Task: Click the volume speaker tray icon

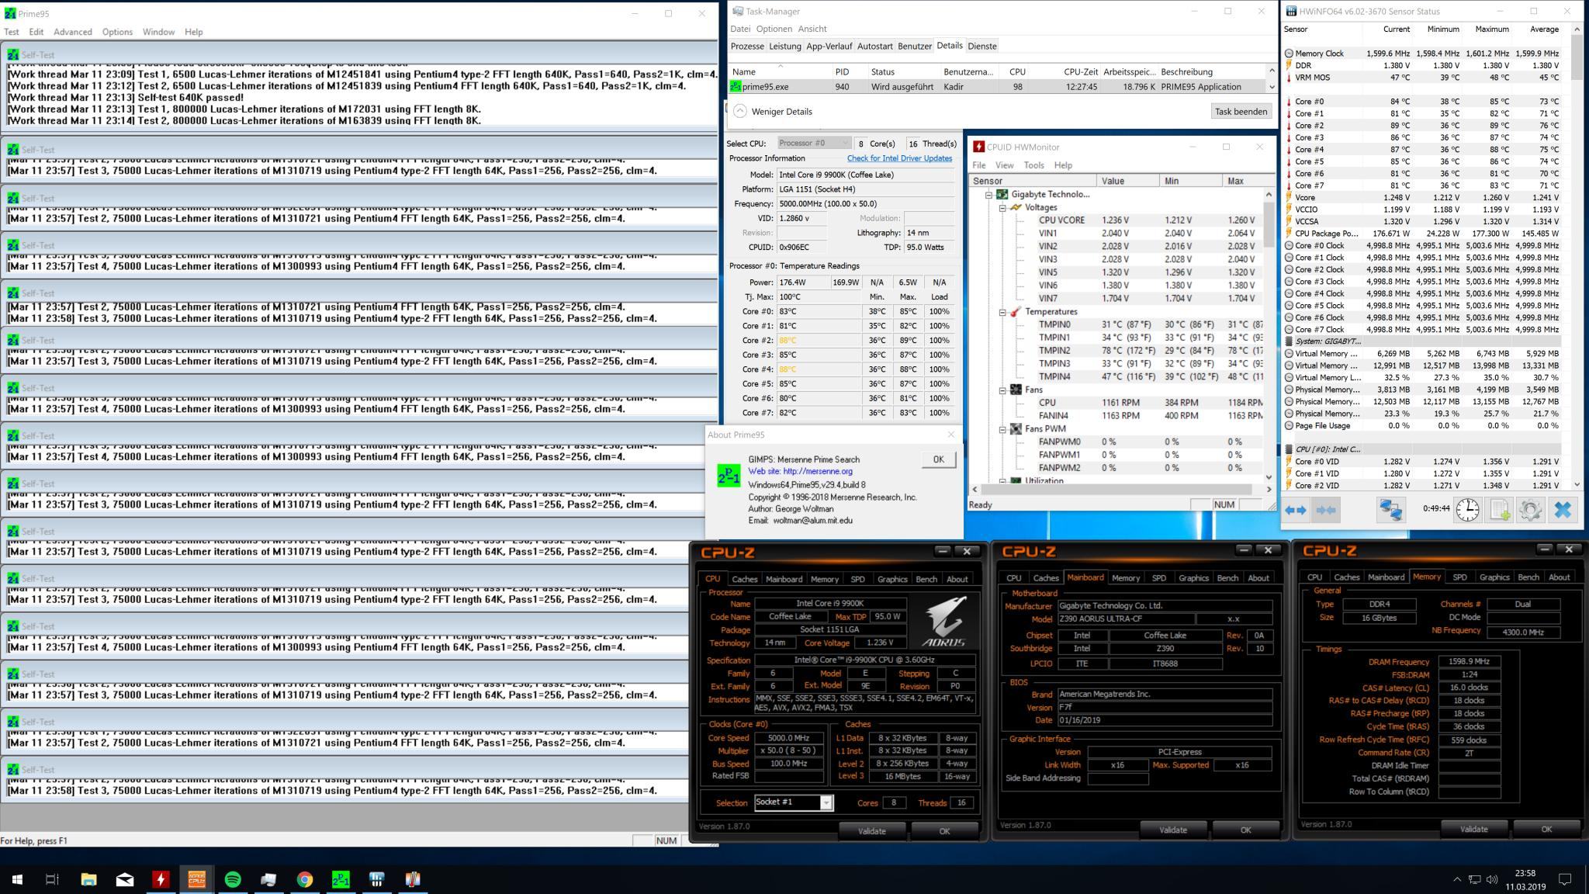Action: click(x=1492, y=879)
